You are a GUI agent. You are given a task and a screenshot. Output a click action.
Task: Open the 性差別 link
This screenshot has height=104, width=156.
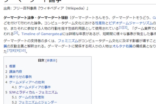click(100, 23)
